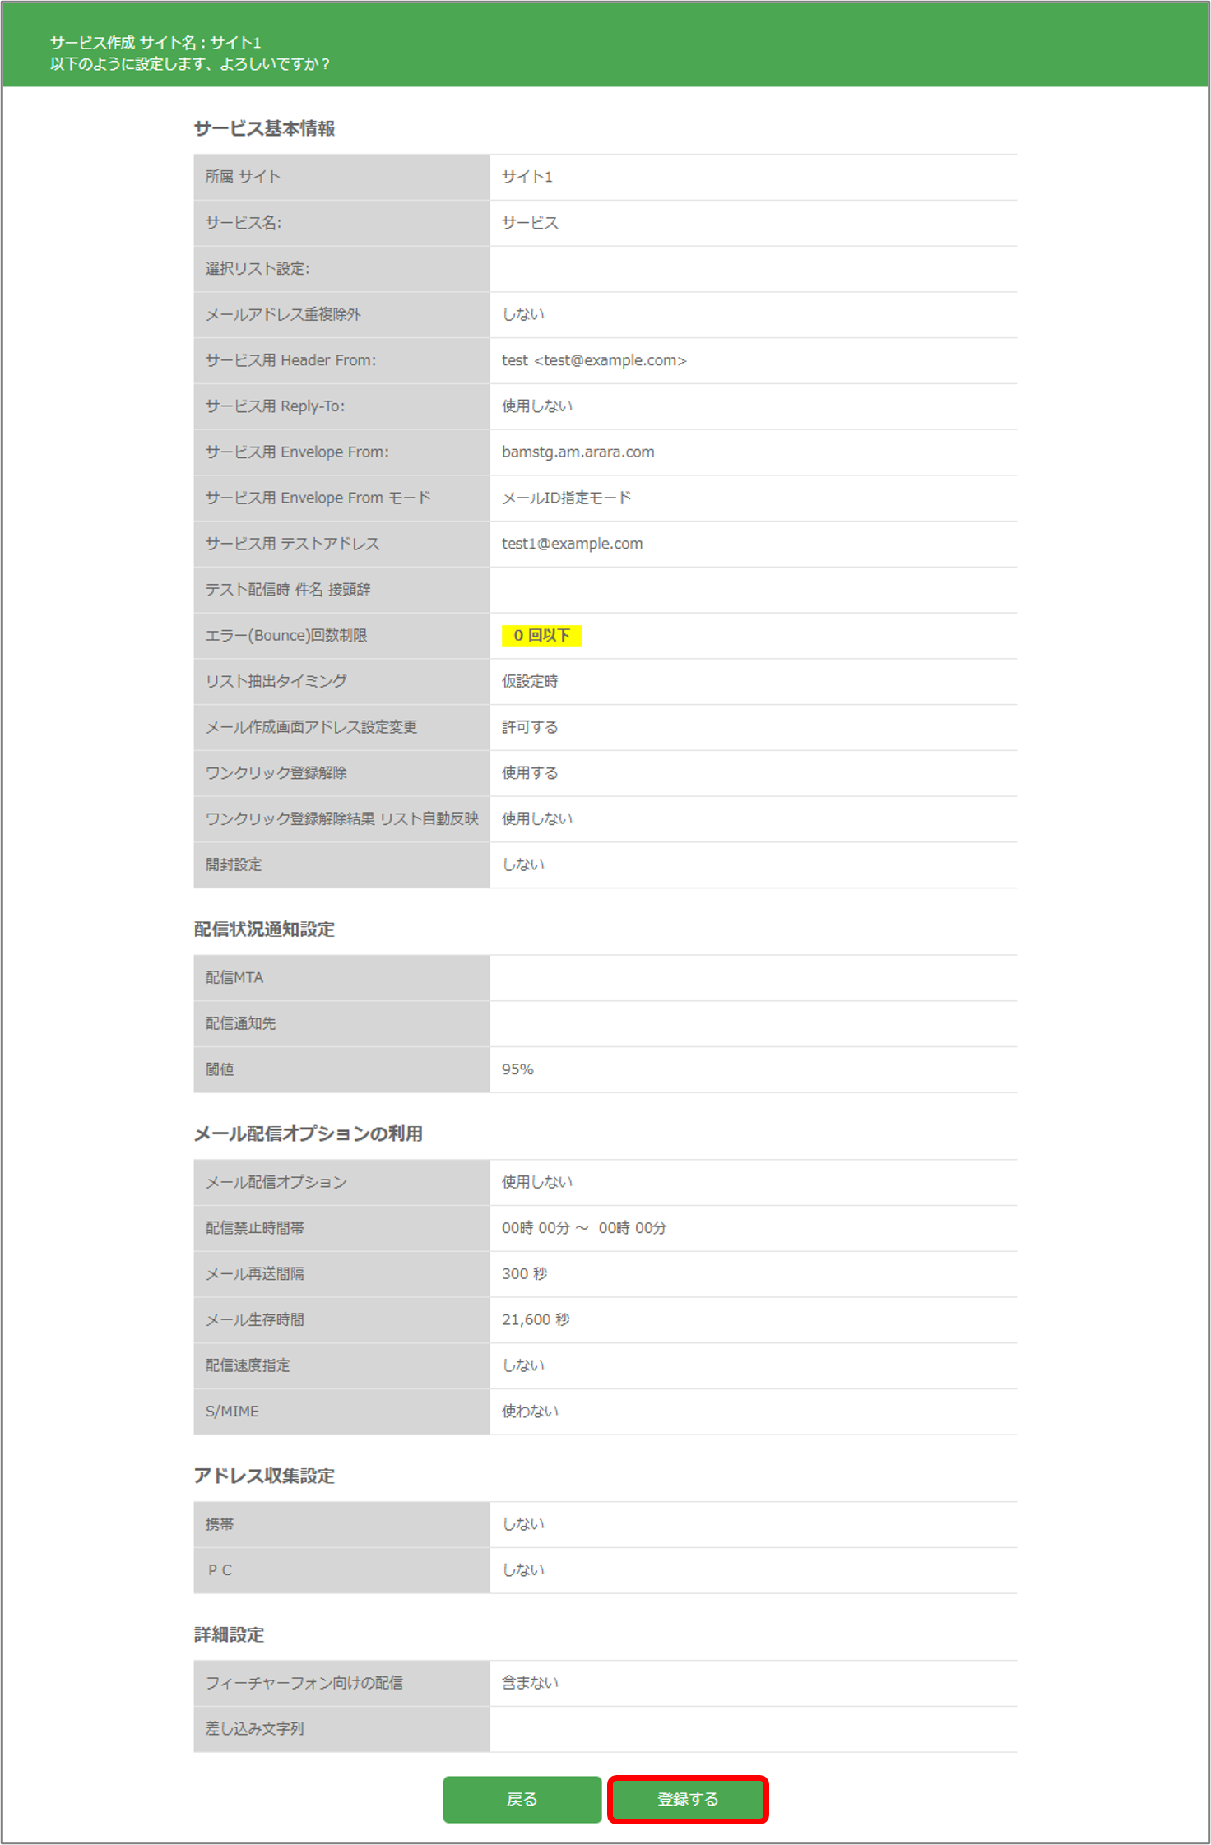Click the 仮設定時 list extraction timing value
This screenshot has height=1845, width=1211.
tap(530, 681)
